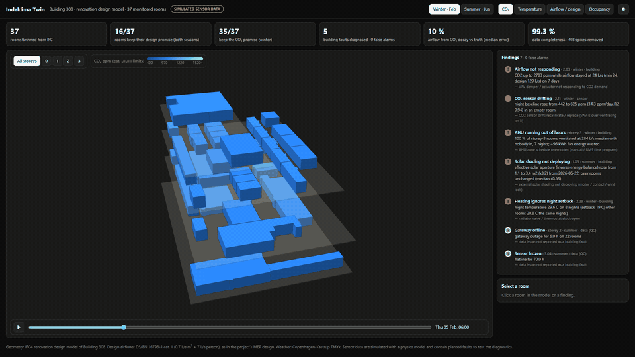Toggle the dark/light theme icon
The image size is (635, 357).
pyautogui.click(x=623, y=9)
